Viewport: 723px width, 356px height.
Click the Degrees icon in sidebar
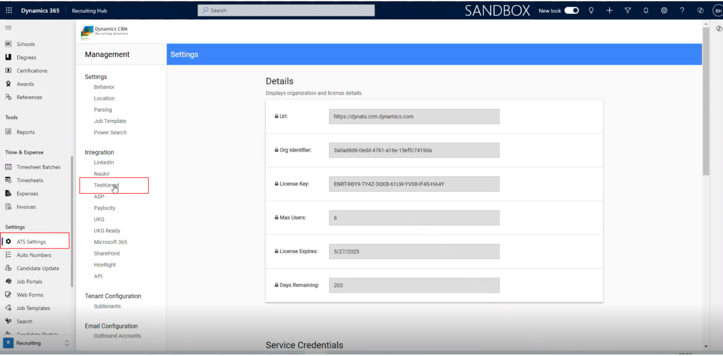(x=8, y=57)
